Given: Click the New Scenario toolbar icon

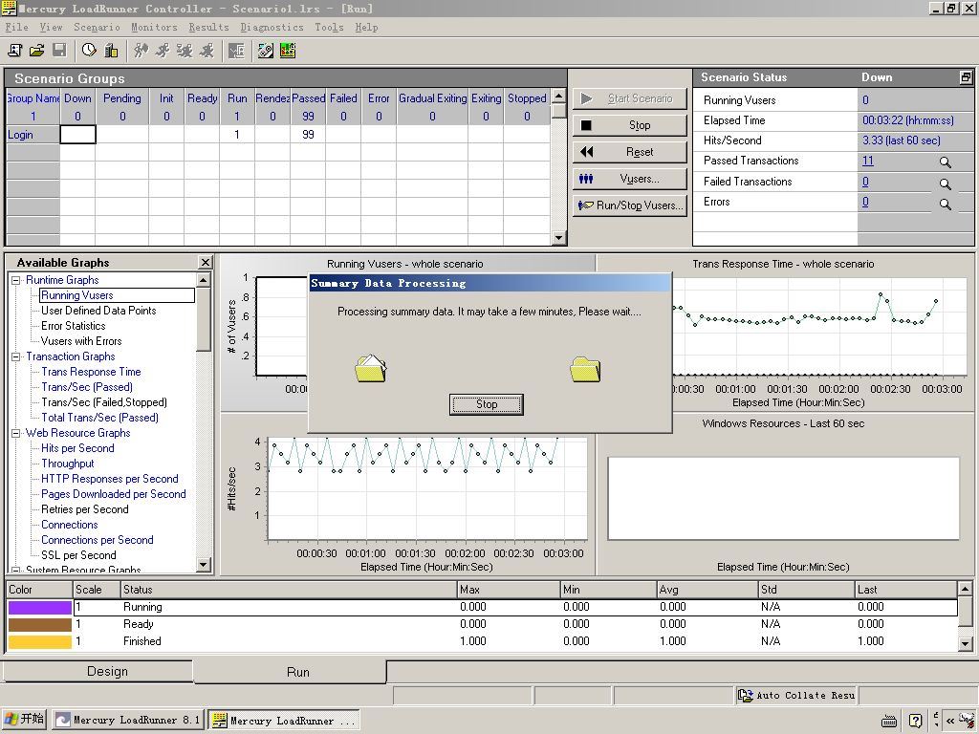Looking at the screenshot, I should (14, 51).
